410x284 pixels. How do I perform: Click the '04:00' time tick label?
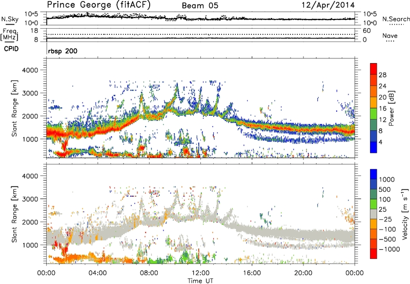tap(97, 273)
